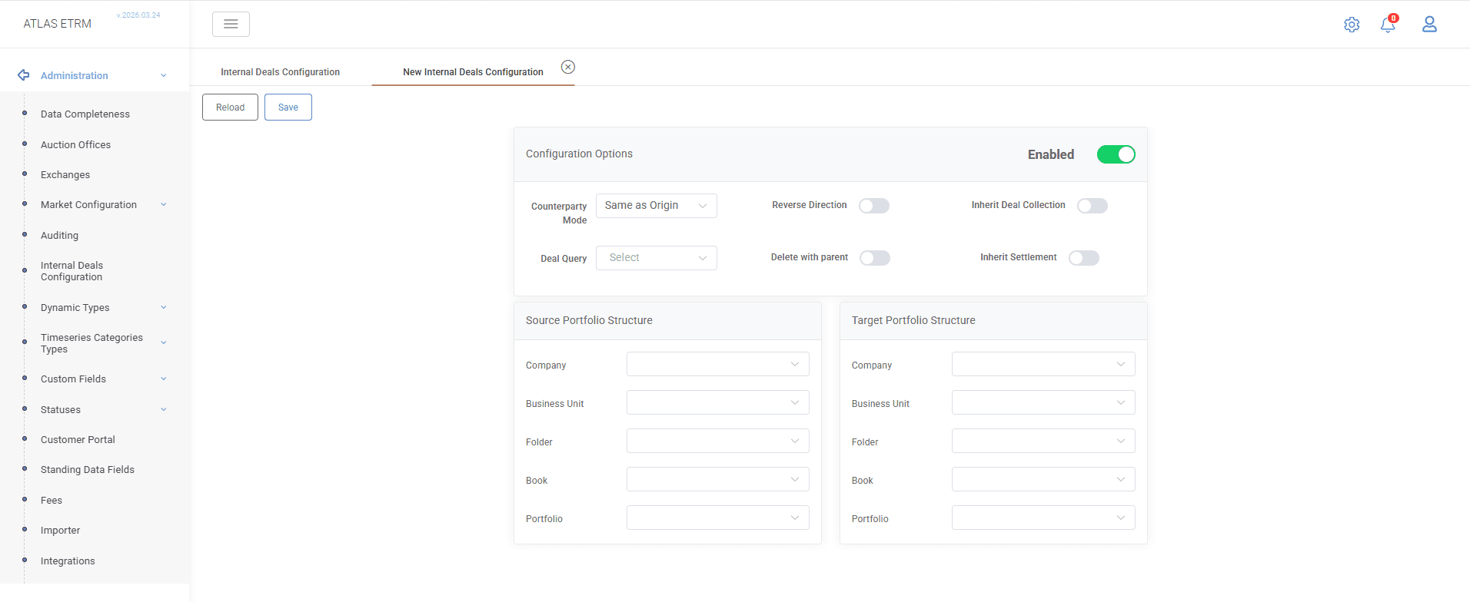
Task: Open Standing Data Fields in sidebar
Action: [88, 470]
